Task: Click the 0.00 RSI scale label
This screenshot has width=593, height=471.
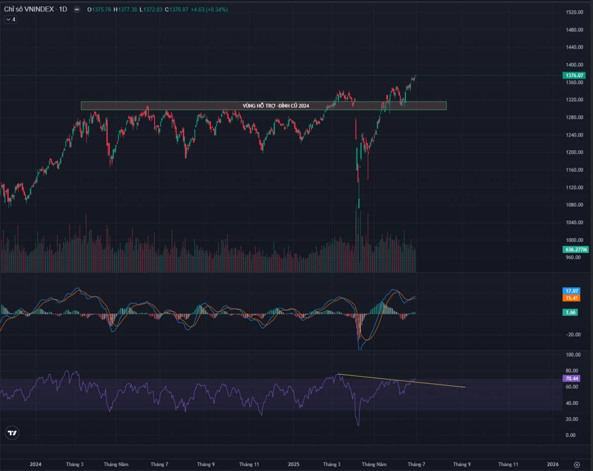Action: pos(571,435)
